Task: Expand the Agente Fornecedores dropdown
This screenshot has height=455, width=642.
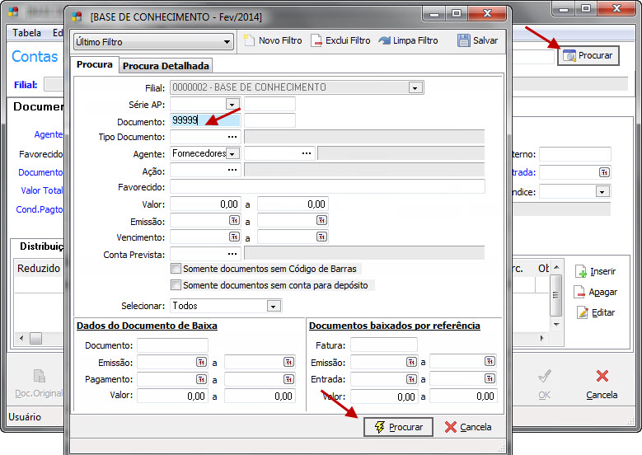Action: [232, 153]
